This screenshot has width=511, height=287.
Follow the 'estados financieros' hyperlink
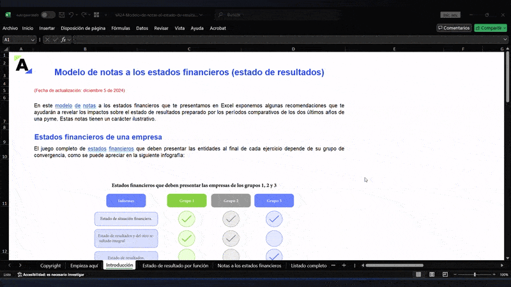[111, 149]
